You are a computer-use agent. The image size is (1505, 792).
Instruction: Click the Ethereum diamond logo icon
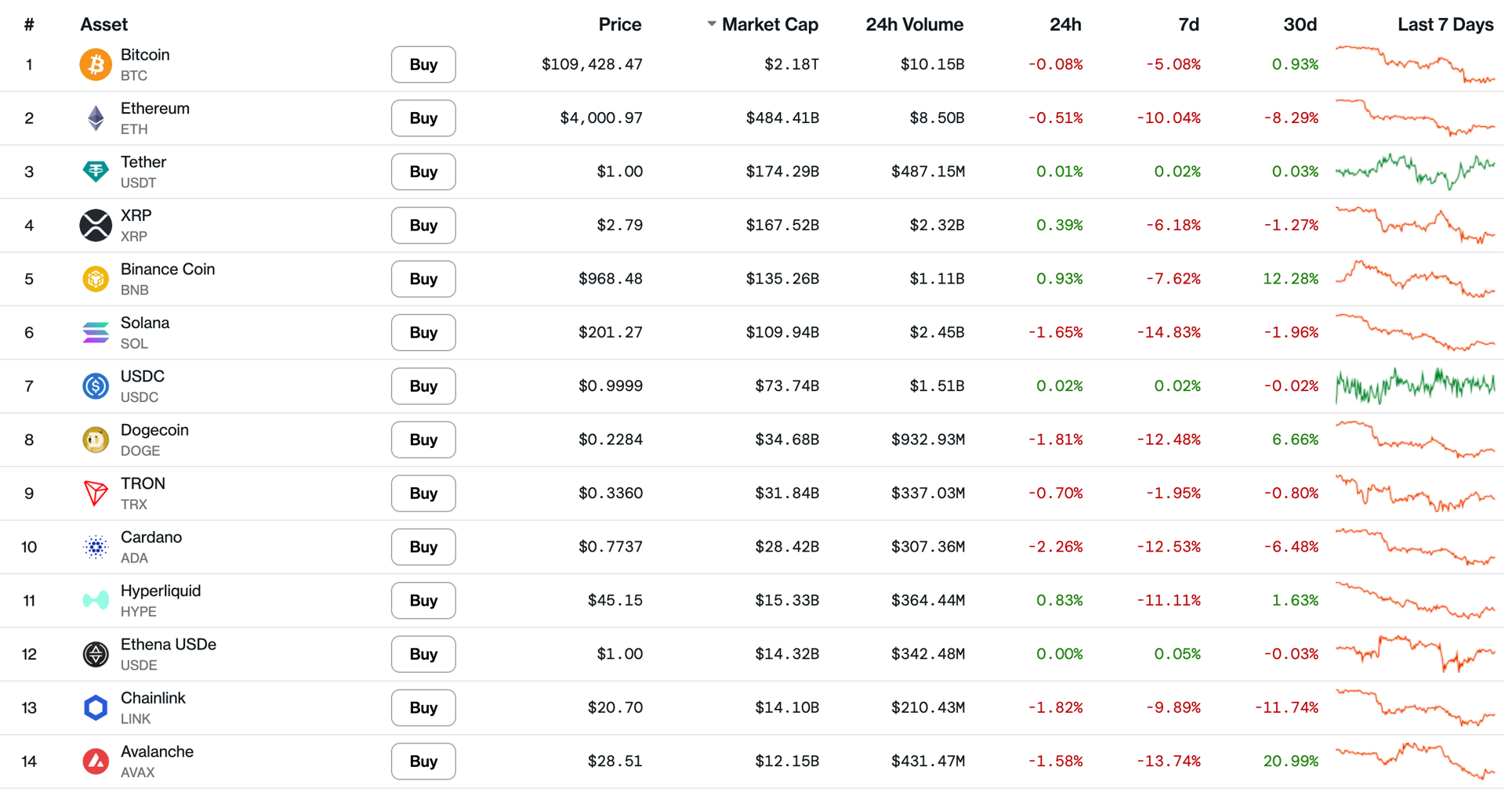click(x=96, y=118)
